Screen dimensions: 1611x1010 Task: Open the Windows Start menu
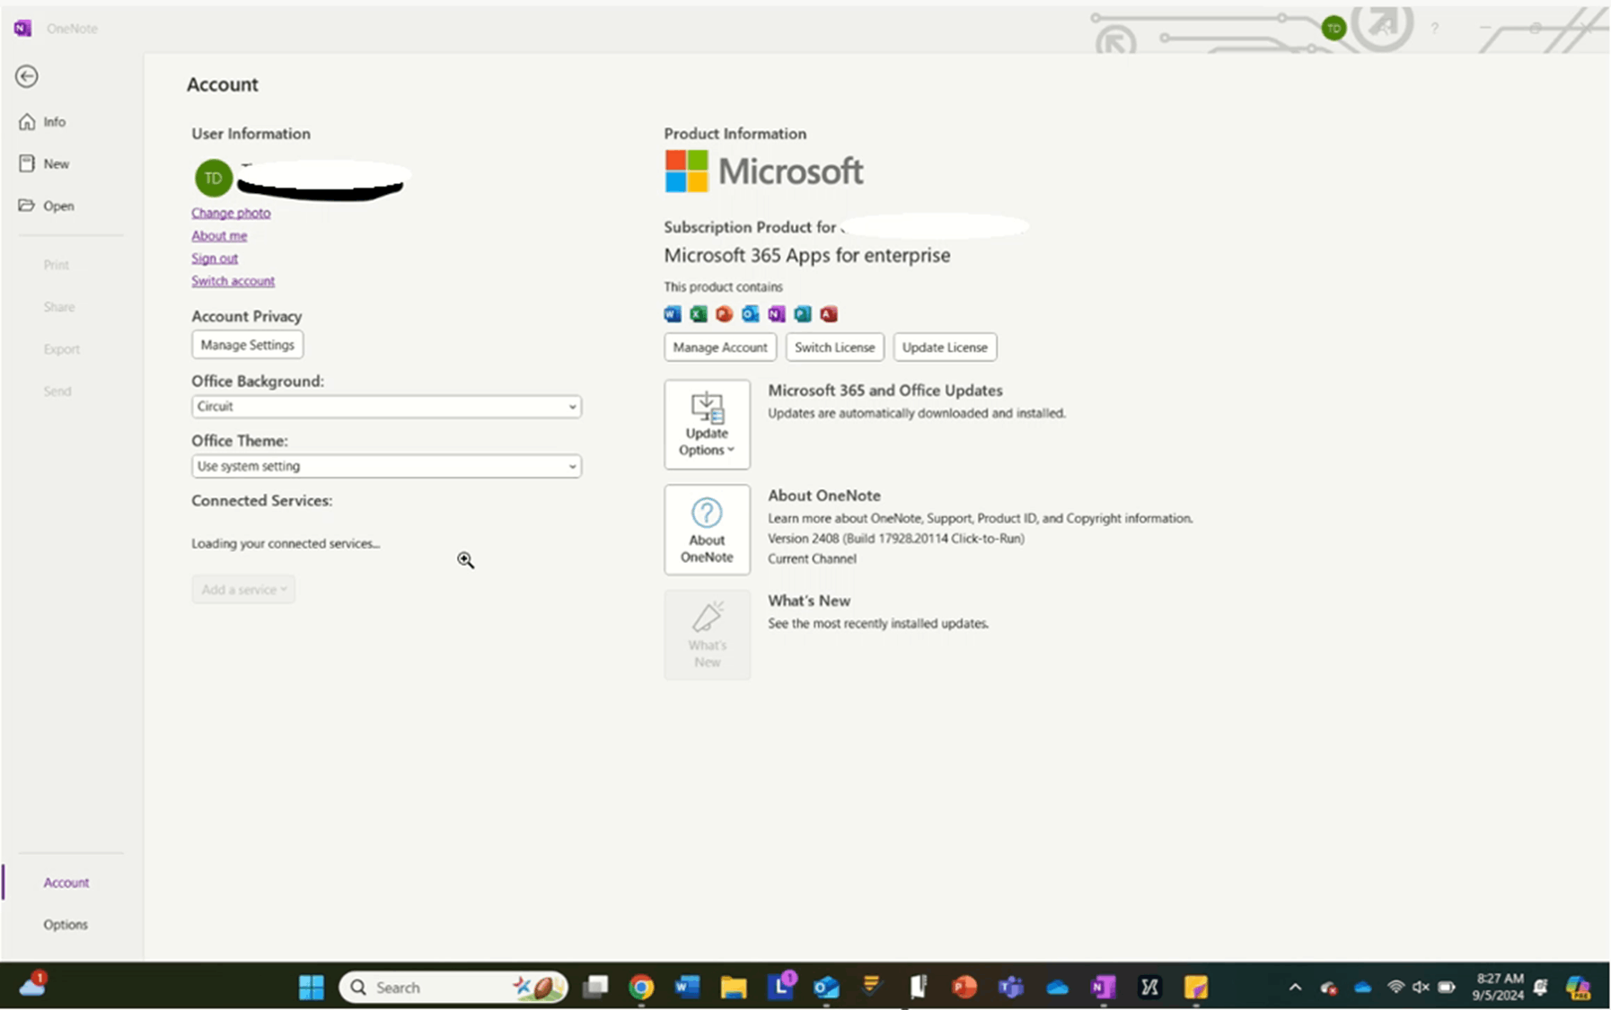coord(312,987)
